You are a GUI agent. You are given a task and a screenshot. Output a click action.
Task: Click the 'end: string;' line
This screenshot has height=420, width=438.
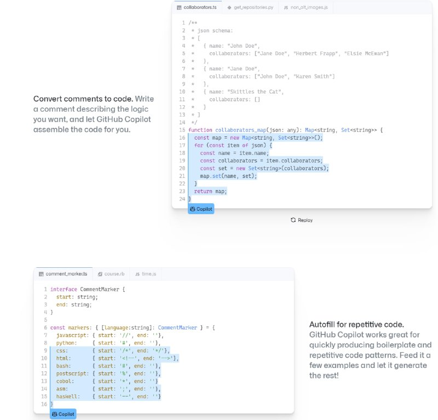point(74,304)
